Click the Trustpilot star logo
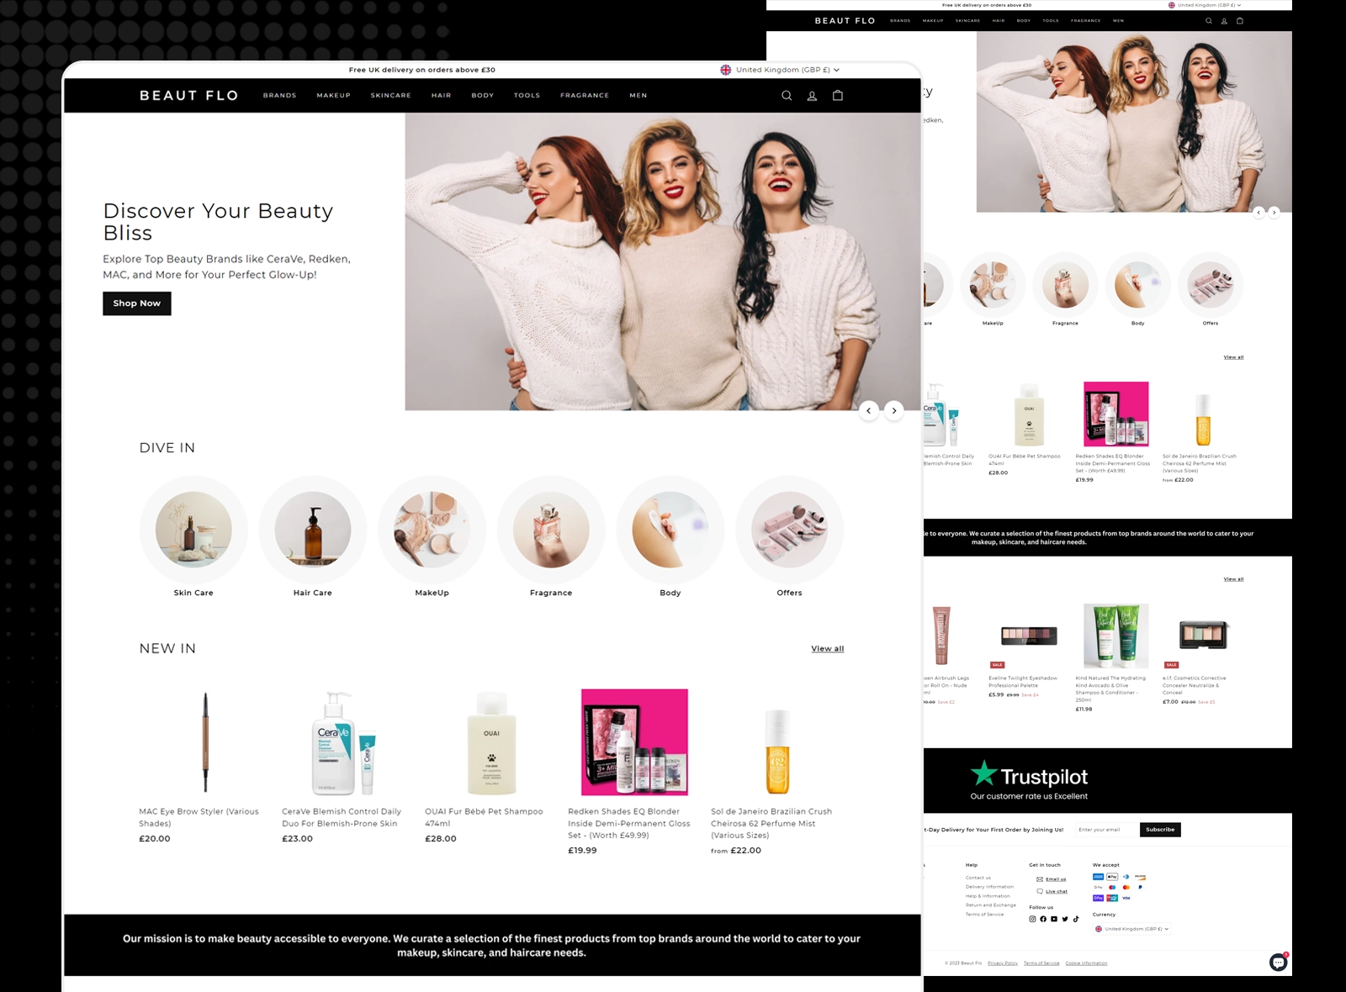 [x=983, y=773]
